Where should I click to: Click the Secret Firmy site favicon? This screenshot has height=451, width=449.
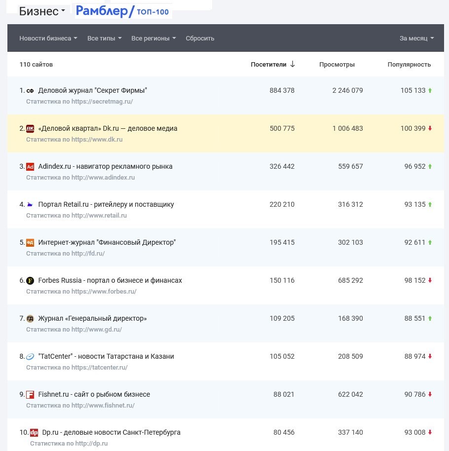pos(30,91)
